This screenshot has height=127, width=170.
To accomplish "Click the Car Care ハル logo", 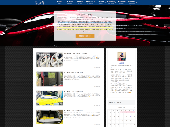I will point(42,3).
